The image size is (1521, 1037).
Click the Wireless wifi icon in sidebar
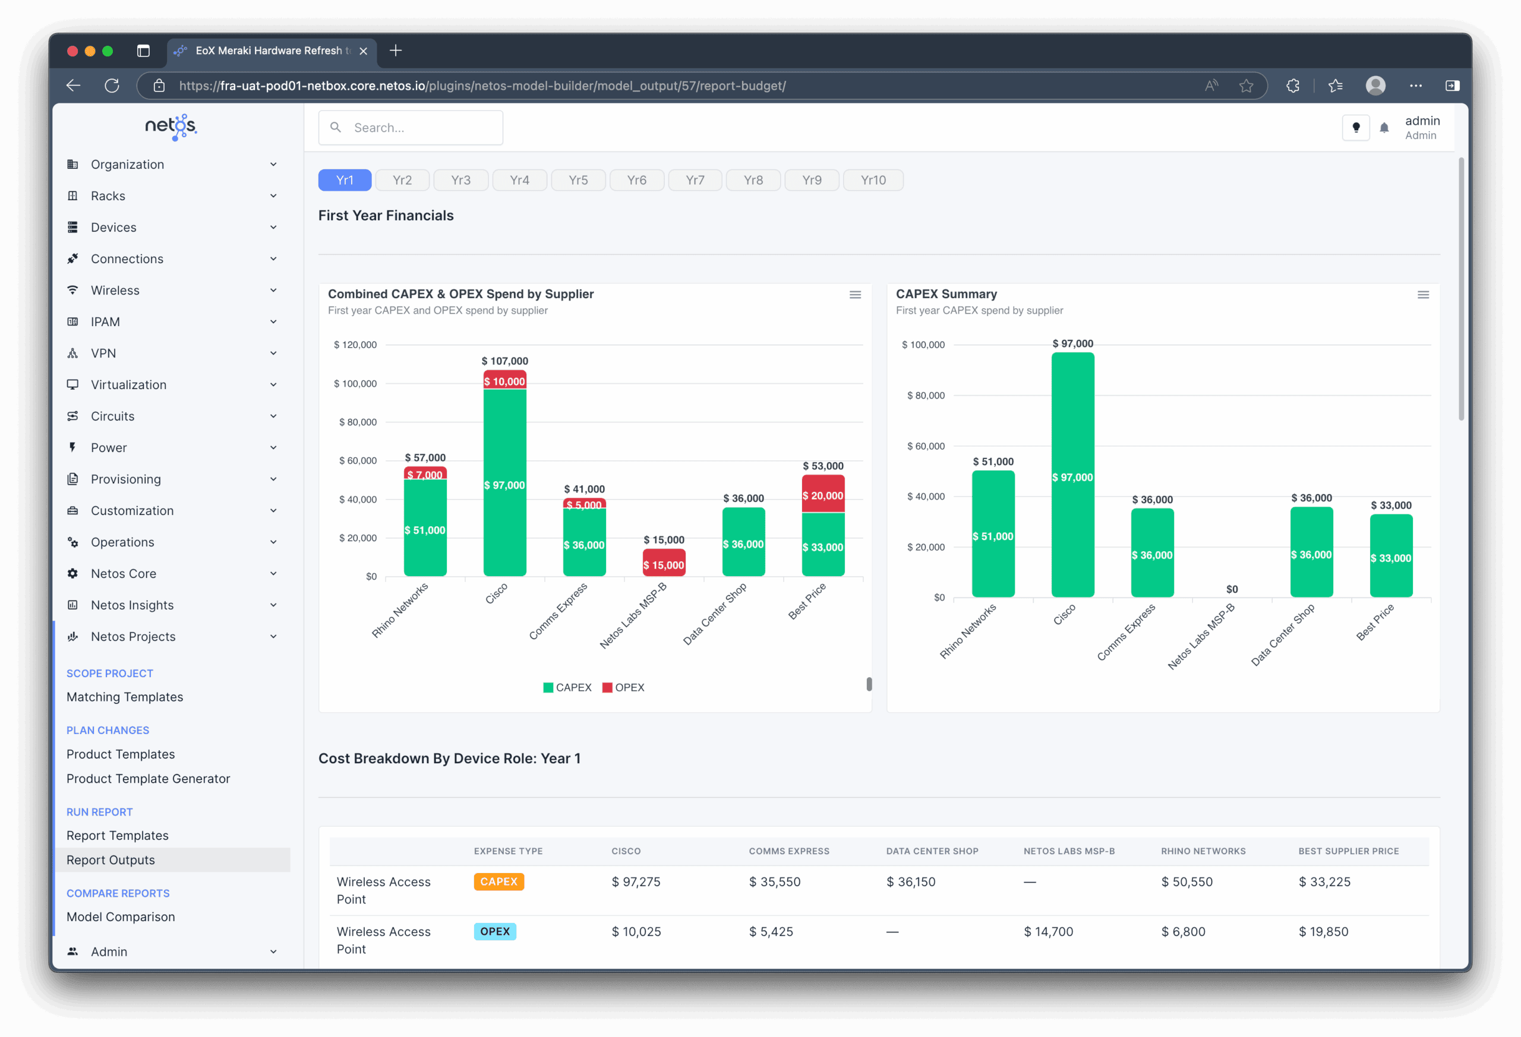click(x=72, y=290)
